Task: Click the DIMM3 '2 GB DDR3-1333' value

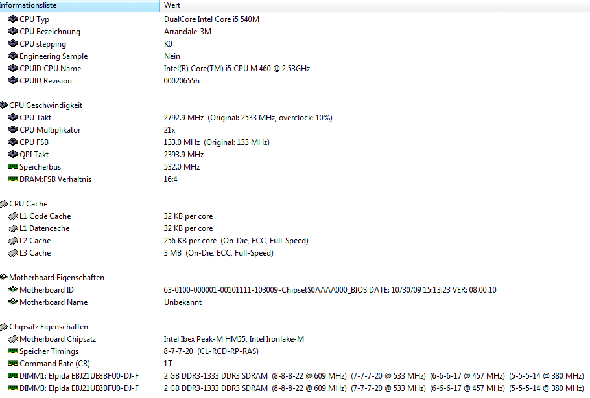Action: [373, 388]
